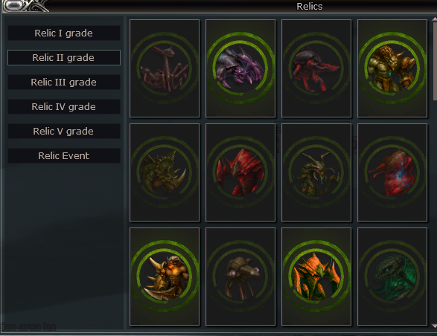This screenshot has height=336, width=437.
Task: Show Relic V grade relics
Action: 64,131
